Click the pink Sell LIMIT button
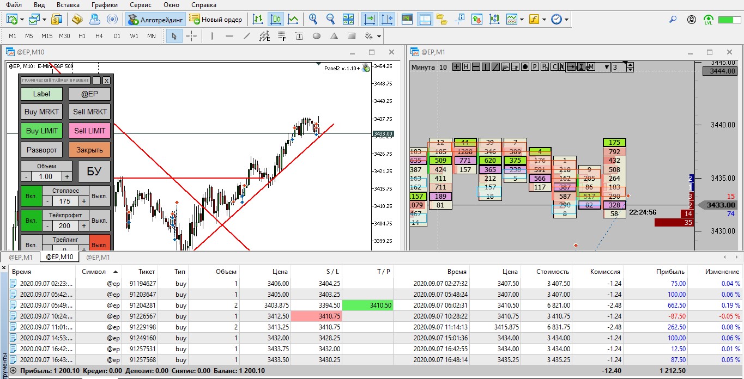Viewport: 744px width, 379px height. (90, 131)
